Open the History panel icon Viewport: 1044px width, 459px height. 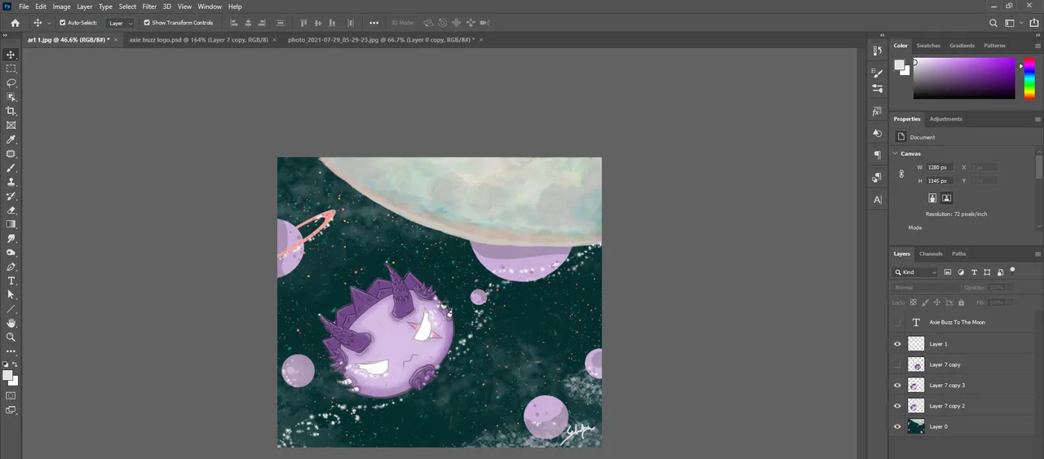877,51
